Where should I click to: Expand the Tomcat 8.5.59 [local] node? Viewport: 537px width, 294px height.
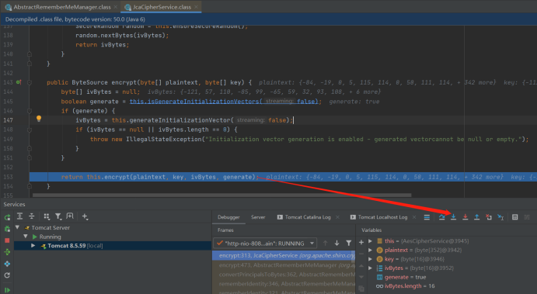pyautogui.click(x=33, y=245)
